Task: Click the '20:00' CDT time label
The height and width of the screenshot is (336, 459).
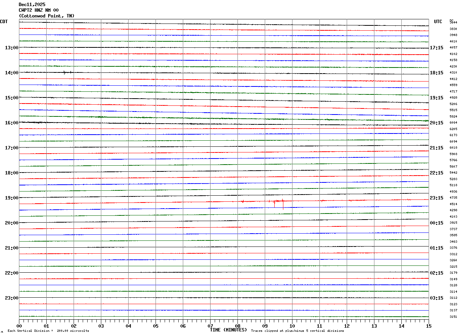Action: (12, 223)
